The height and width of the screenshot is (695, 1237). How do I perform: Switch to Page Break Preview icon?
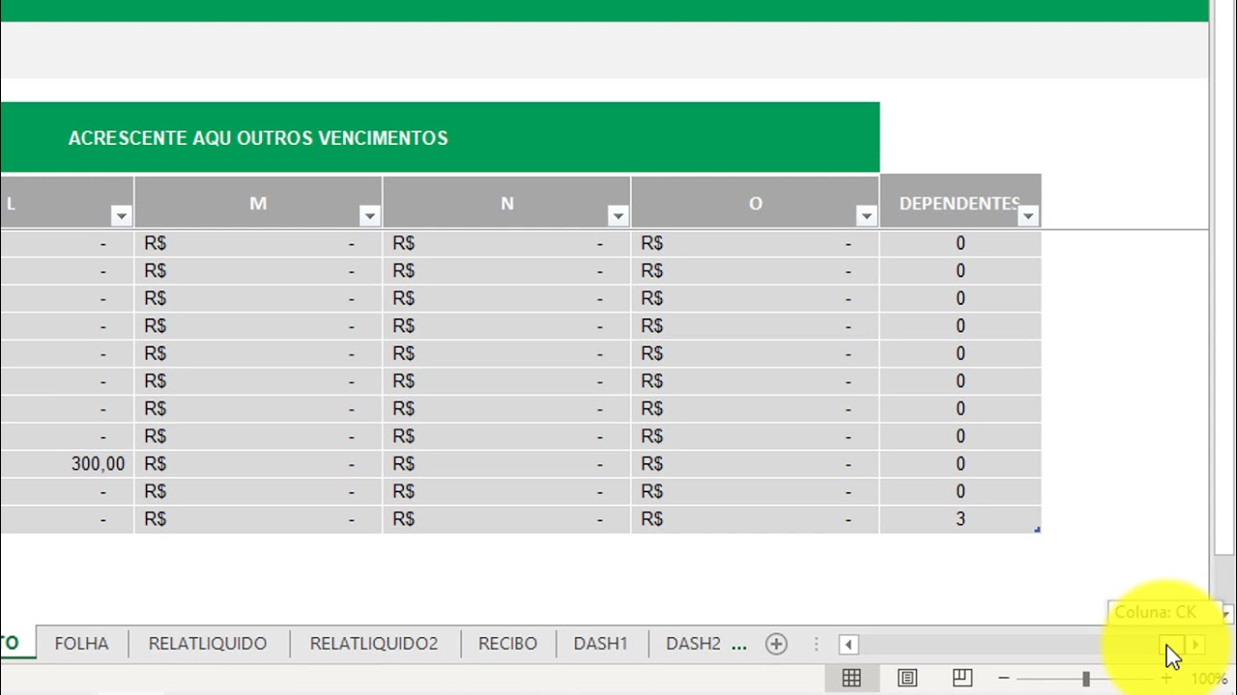[x=962, y=679]
